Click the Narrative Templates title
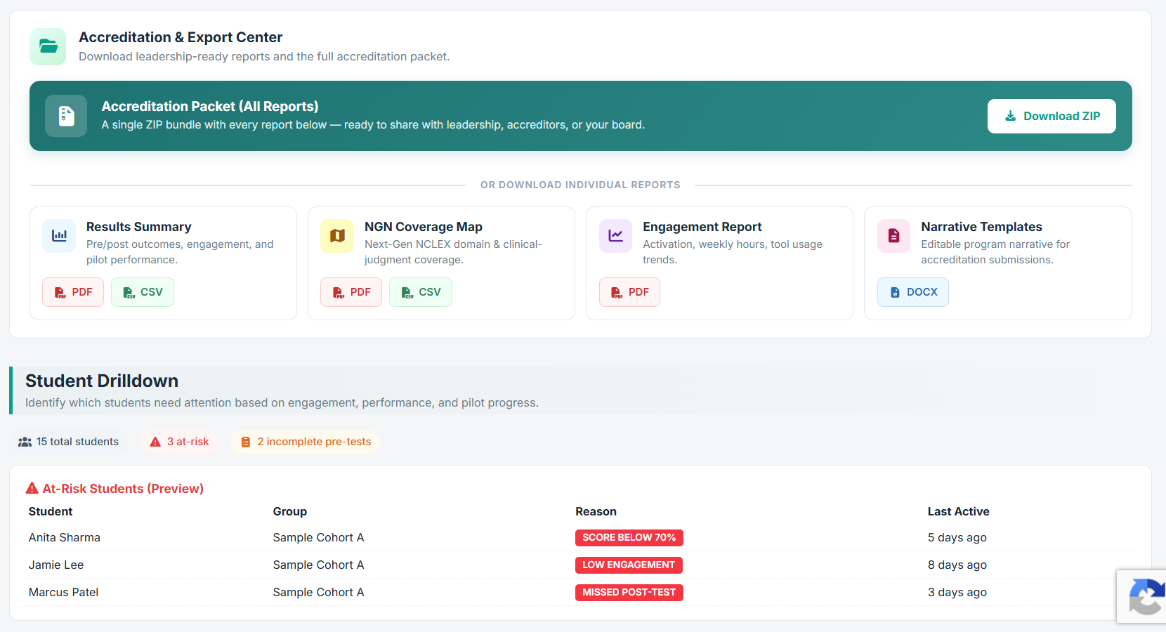The height and width of the screenshot is (632, 1166). 982,227
